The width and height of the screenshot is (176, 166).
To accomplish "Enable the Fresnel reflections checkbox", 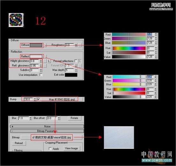I will pyautogui.click(x=76, y=61).
